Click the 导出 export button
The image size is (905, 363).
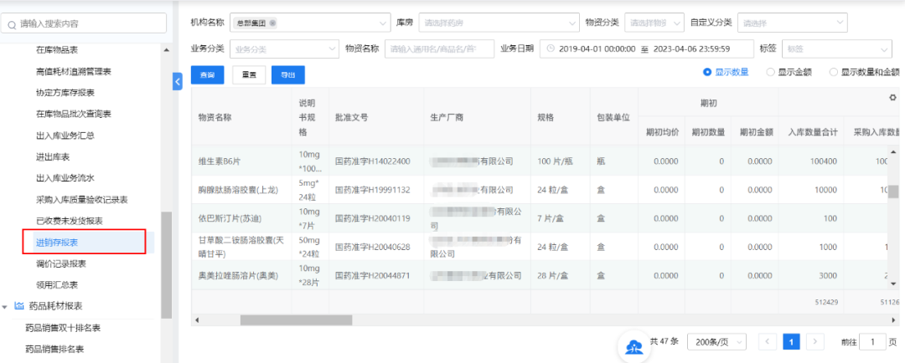click(287, 75)
